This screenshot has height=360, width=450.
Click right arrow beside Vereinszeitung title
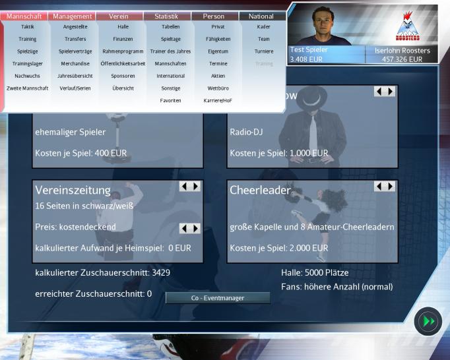point(195,187)
